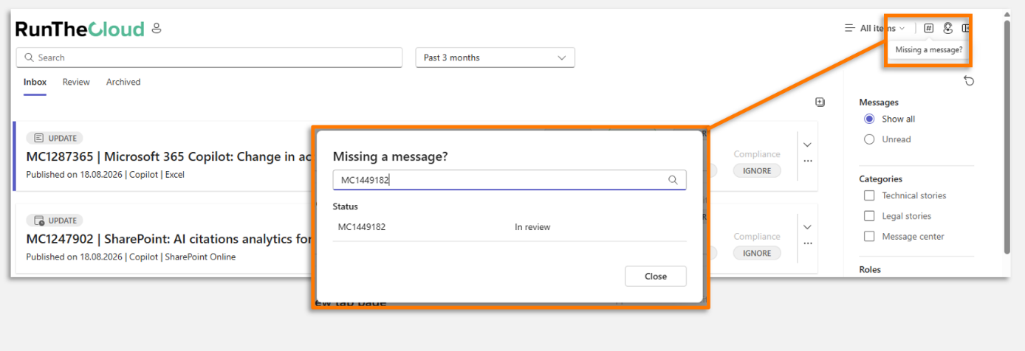Viewport: 1025px width, 351px height.
Task: Open more options for MC1287365 card
Action: (807, 160)
